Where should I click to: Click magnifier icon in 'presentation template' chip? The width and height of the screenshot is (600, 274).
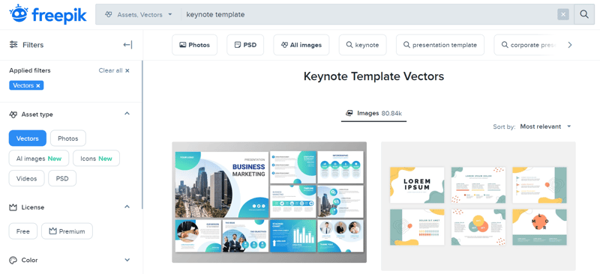coord(406,45)
